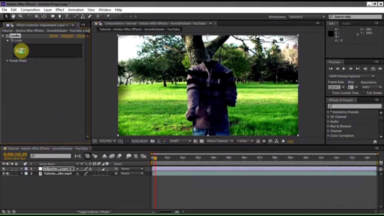Select the Puppet Pin tool
Image resolution: width=384 pixels, height=216 pixels.
(x=108, y=16)
